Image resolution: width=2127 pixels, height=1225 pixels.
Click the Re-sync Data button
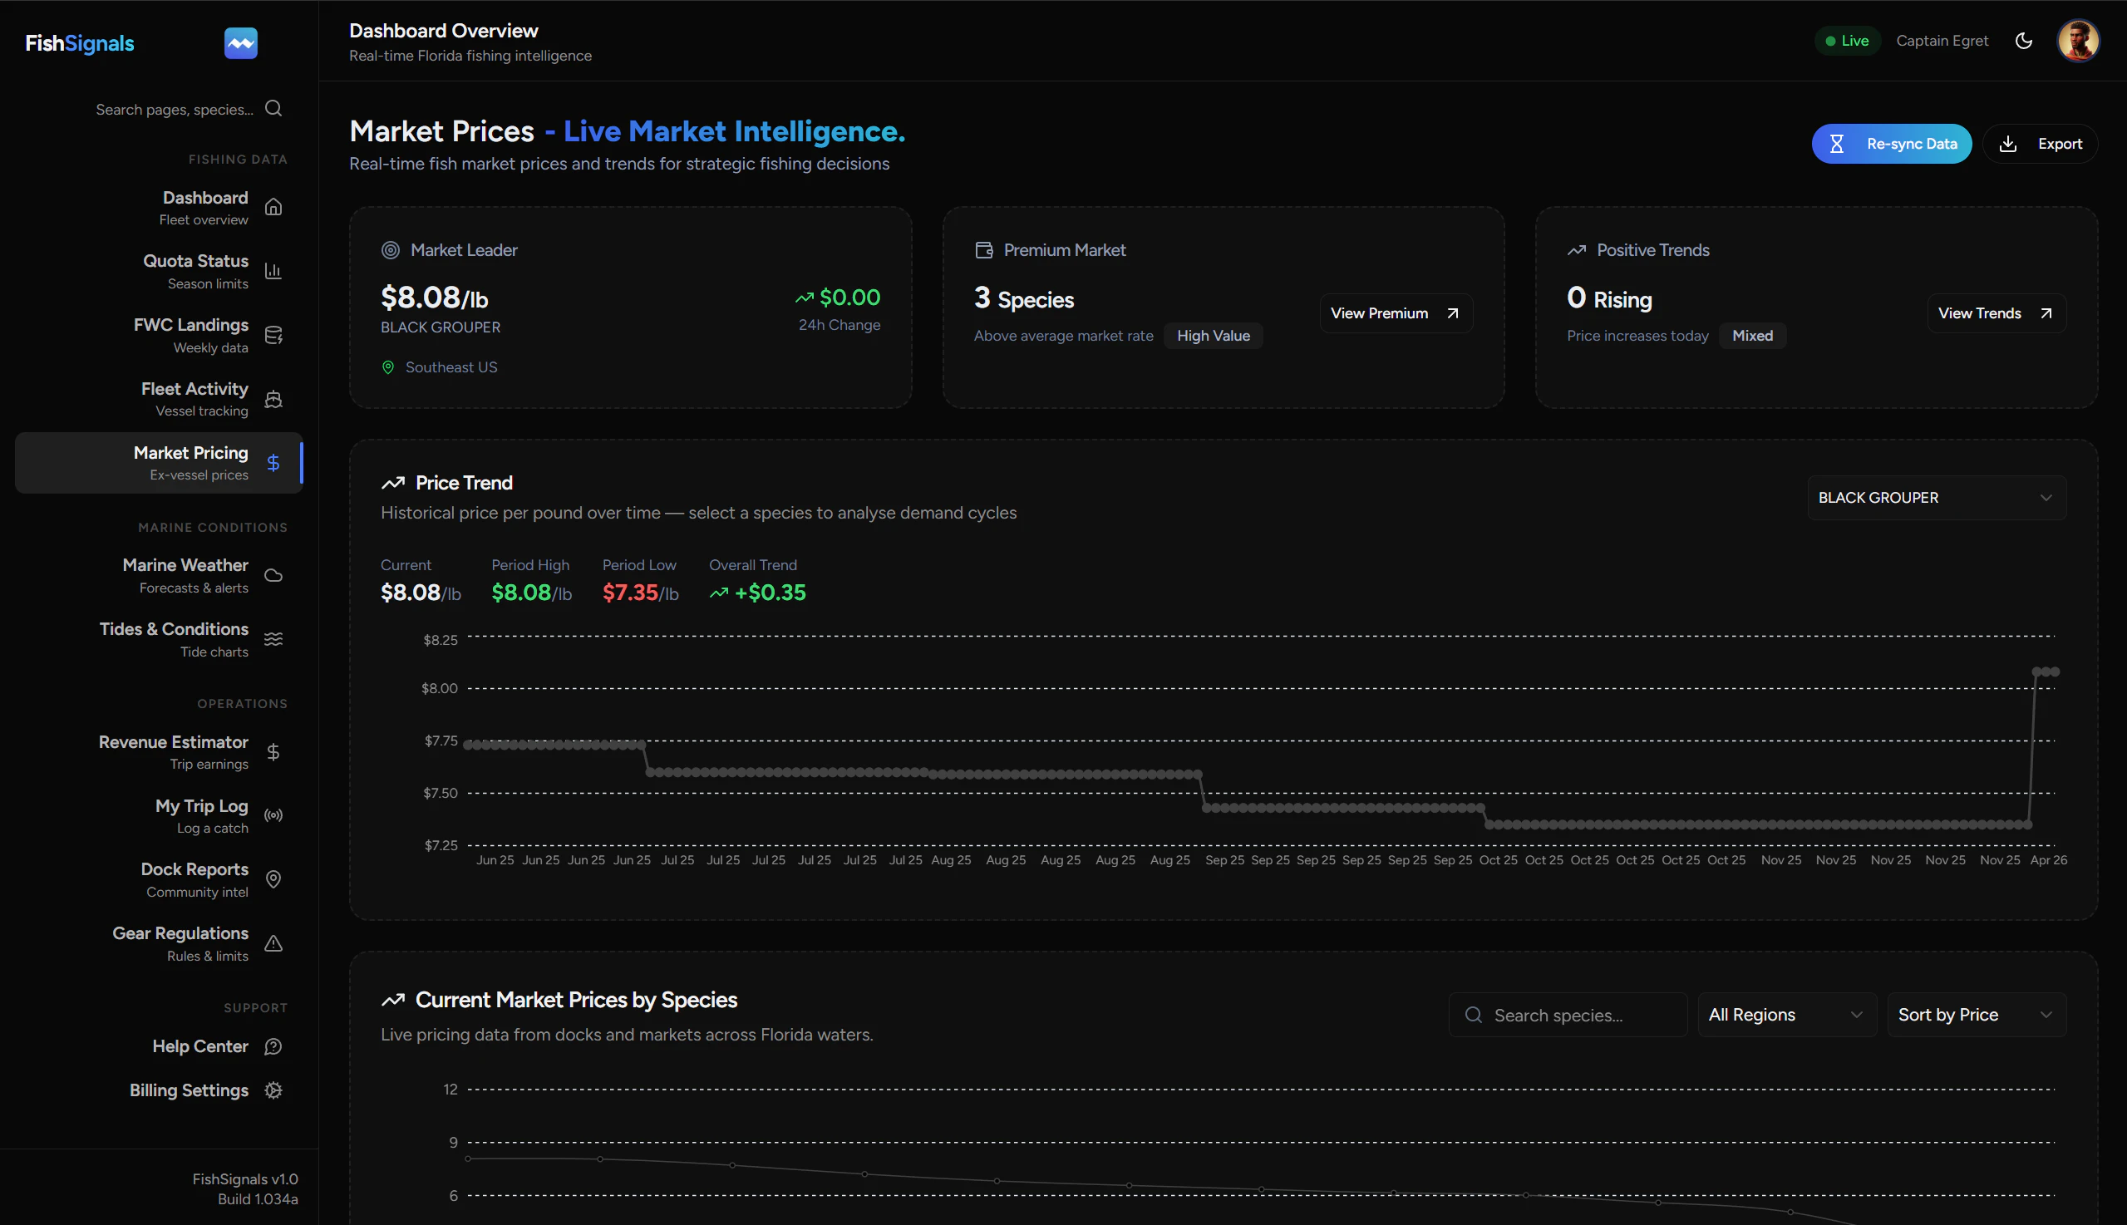pos(1892,144)
